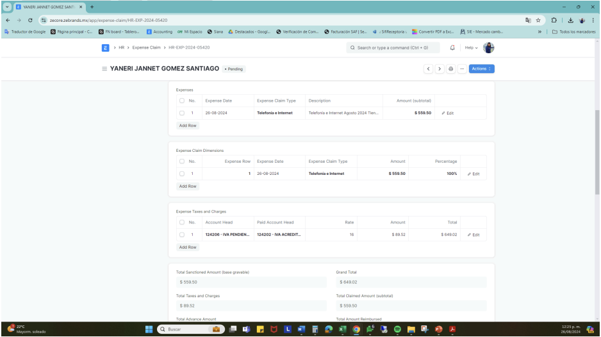Go to the Expense Claim breadcrumb
Viewport: 601px width, 337px height.
(146, 47)
